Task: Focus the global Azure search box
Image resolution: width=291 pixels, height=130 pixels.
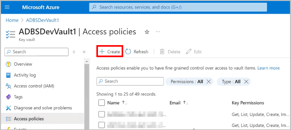Action: (x=178, y=7)
